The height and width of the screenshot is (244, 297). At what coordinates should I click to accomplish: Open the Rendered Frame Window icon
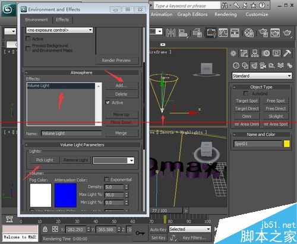point(275,33)
